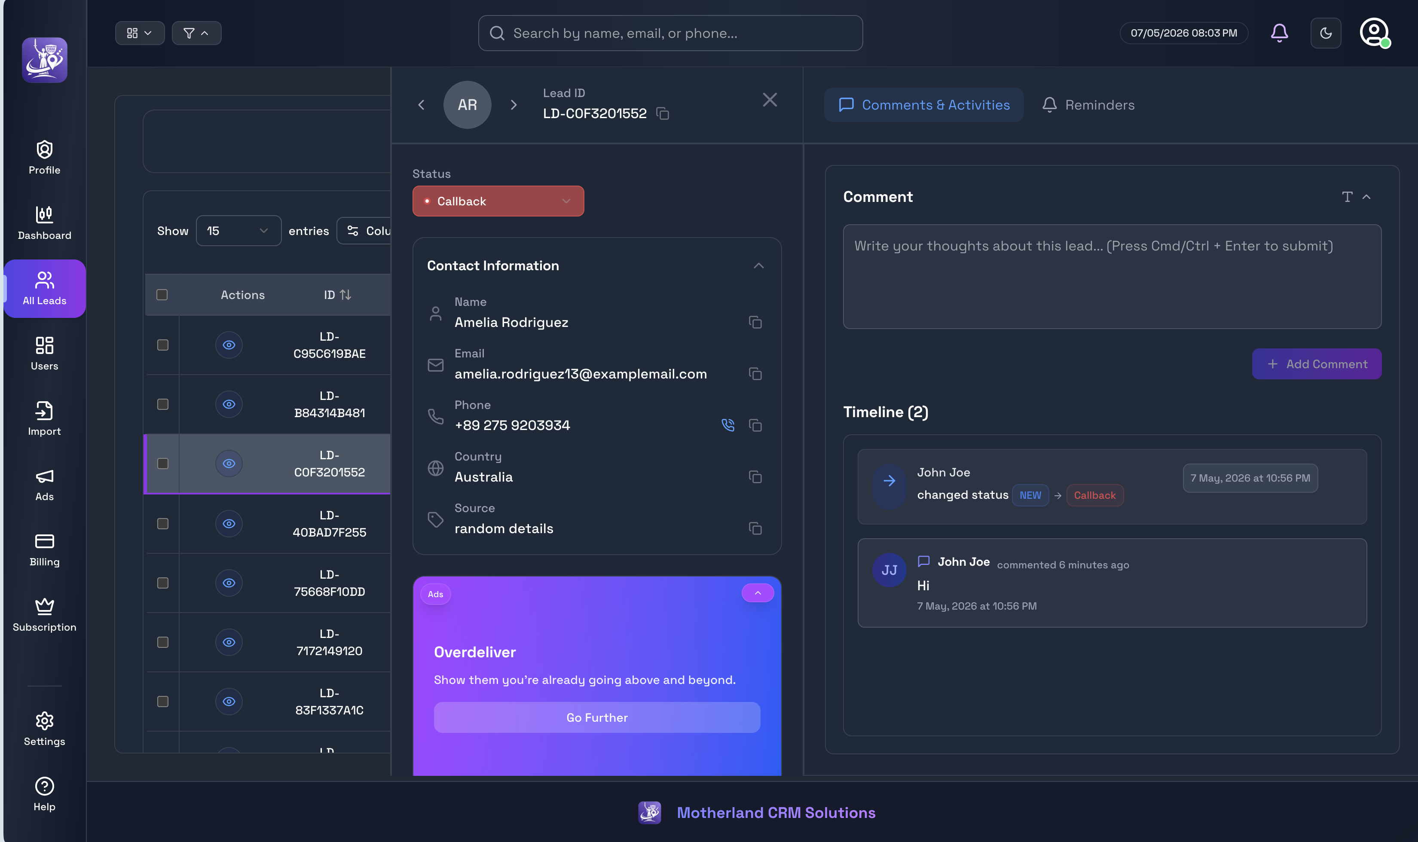The height and width of the screenshot is (842, 1418).
Task: Open the Ads section in sidebar
Action: tap(44, 484)
